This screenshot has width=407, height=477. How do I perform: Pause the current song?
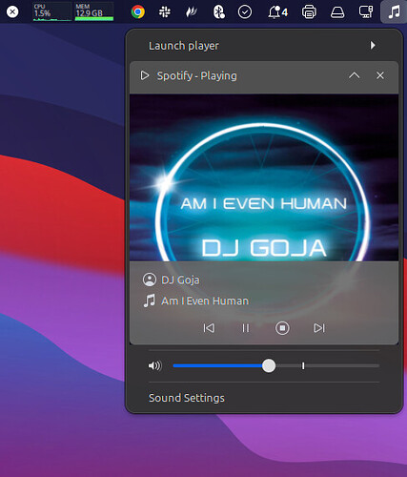coord(246,328)
